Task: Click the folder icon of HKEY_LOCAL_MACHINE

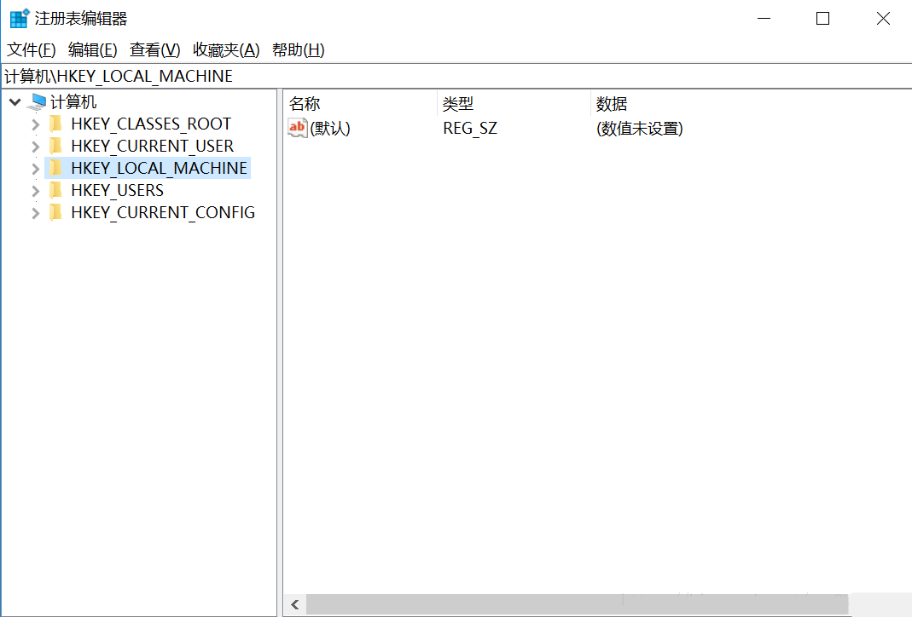Action: pyautogui.click(x=55, y=167)
